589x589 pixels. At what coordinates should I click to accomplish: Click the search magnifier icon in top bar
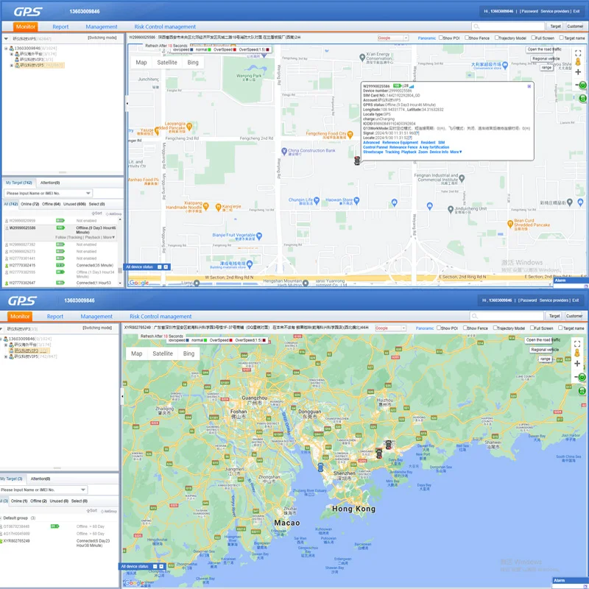476,27
